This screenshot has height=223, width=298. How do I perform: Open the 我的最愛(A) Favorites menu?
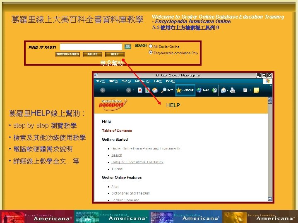142,81
